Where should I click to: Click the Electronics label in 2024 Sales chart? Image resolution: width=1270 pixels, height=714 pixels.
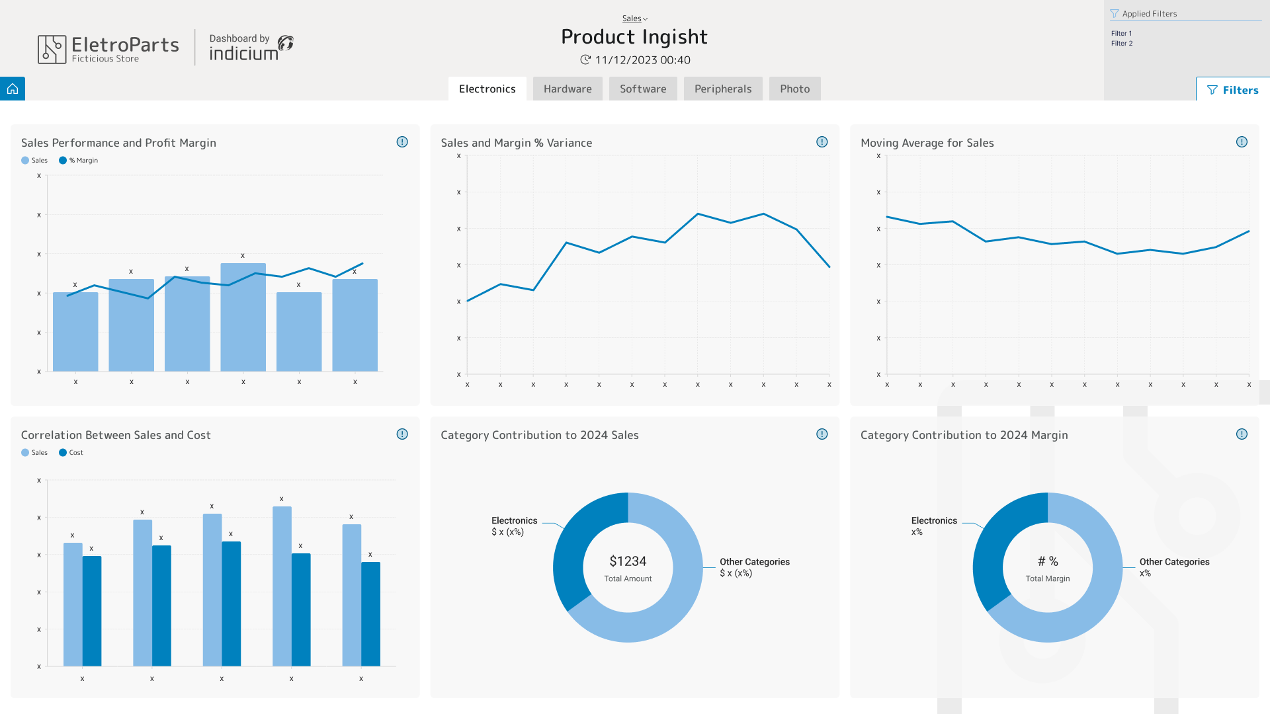click(x=514, y=521)
